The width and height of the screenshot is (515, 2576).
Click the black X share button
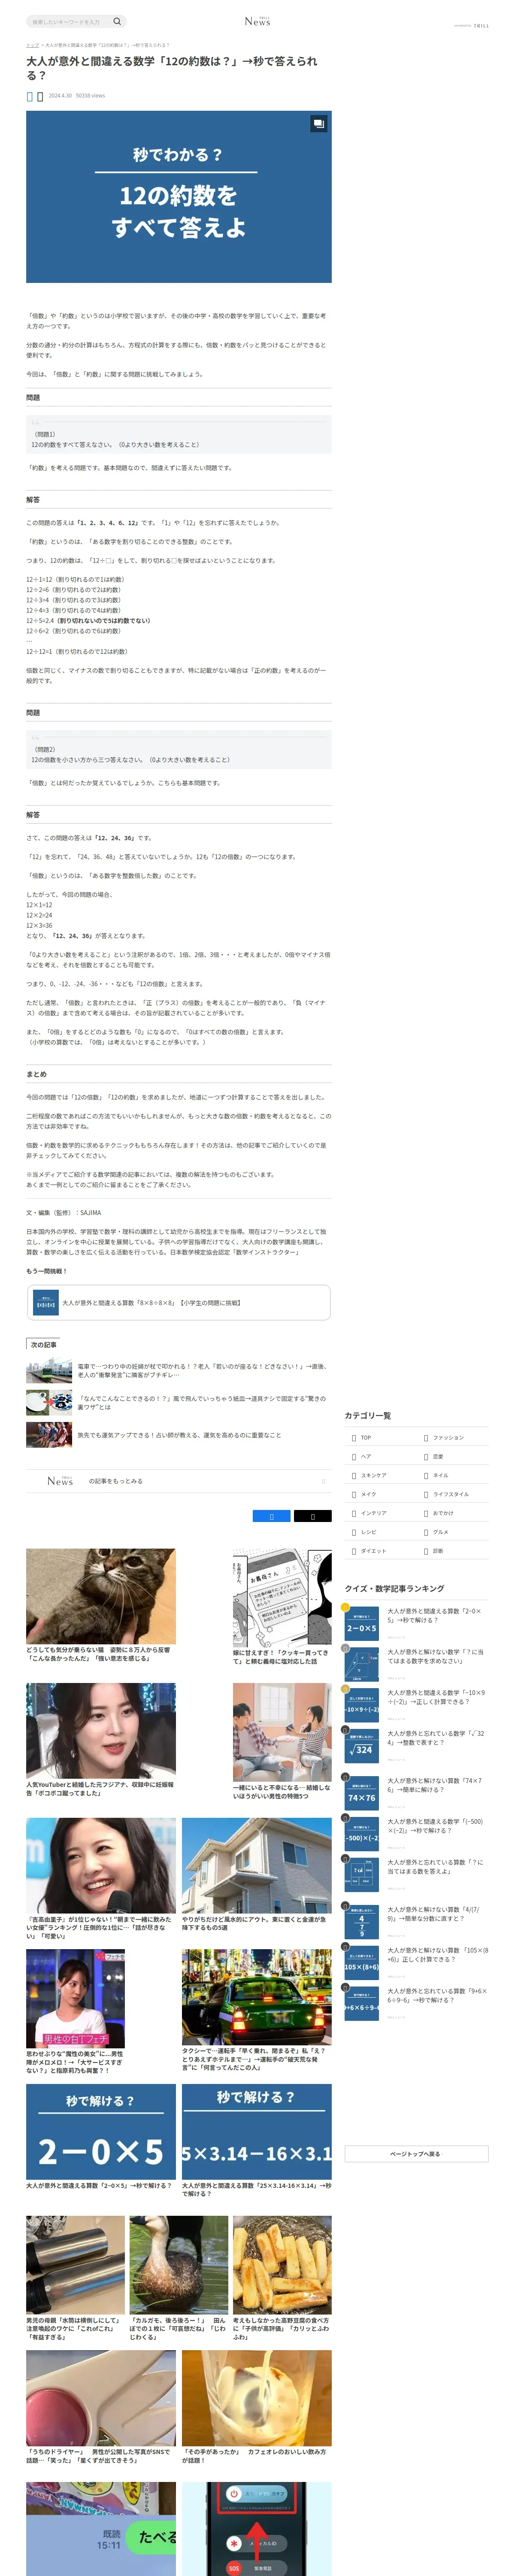(313, 1516)
